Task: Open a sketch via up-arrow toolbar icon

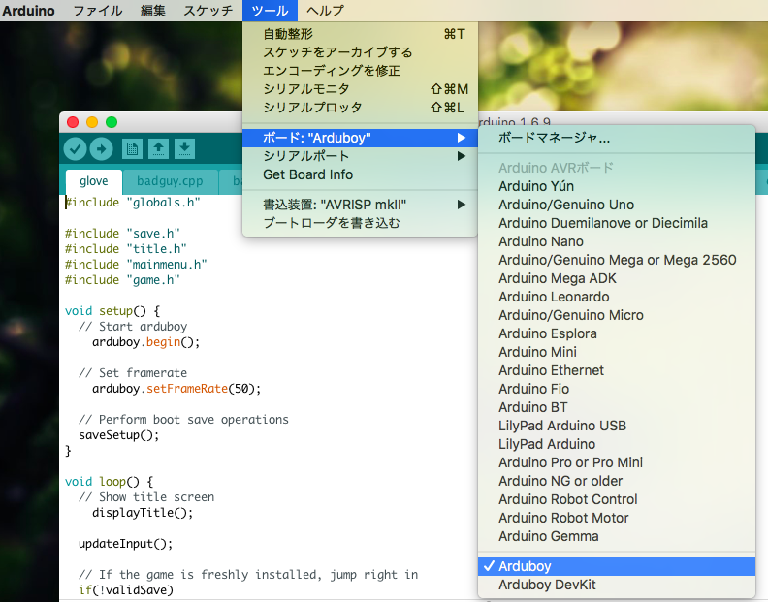Action: point(158,149)
